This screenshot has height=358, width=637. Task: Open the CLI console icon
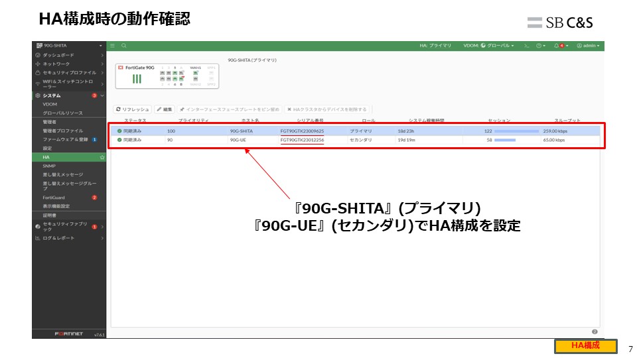pyautogui.click(x=526, y=46)
